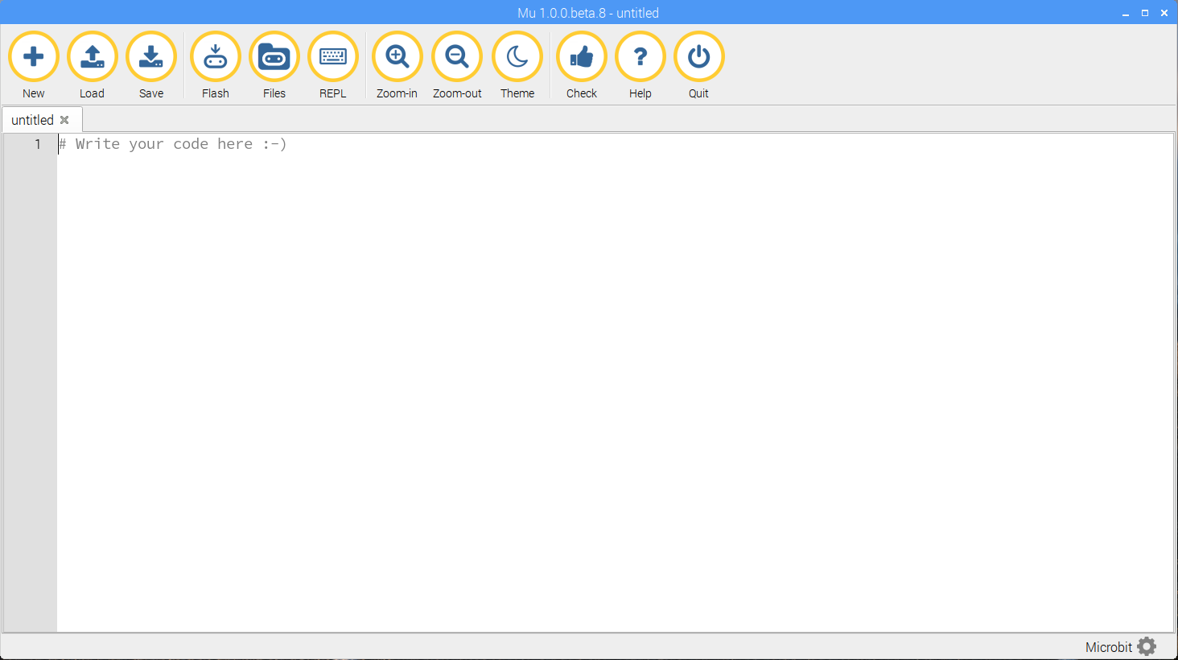The width and height of the screenshot is (1178, 660).
Task: Click the Microbit mode label
Action: [x=1108, y=647]
